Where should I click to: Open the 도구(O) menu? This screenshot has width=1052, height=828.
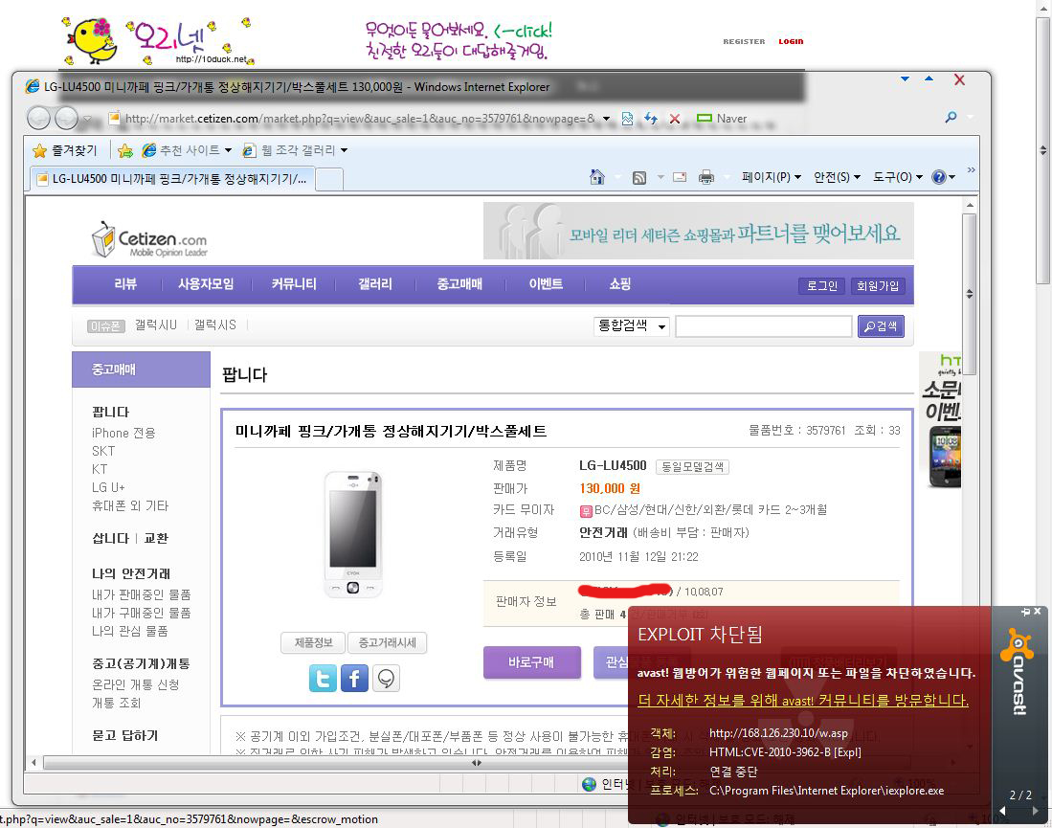(898, 177)
